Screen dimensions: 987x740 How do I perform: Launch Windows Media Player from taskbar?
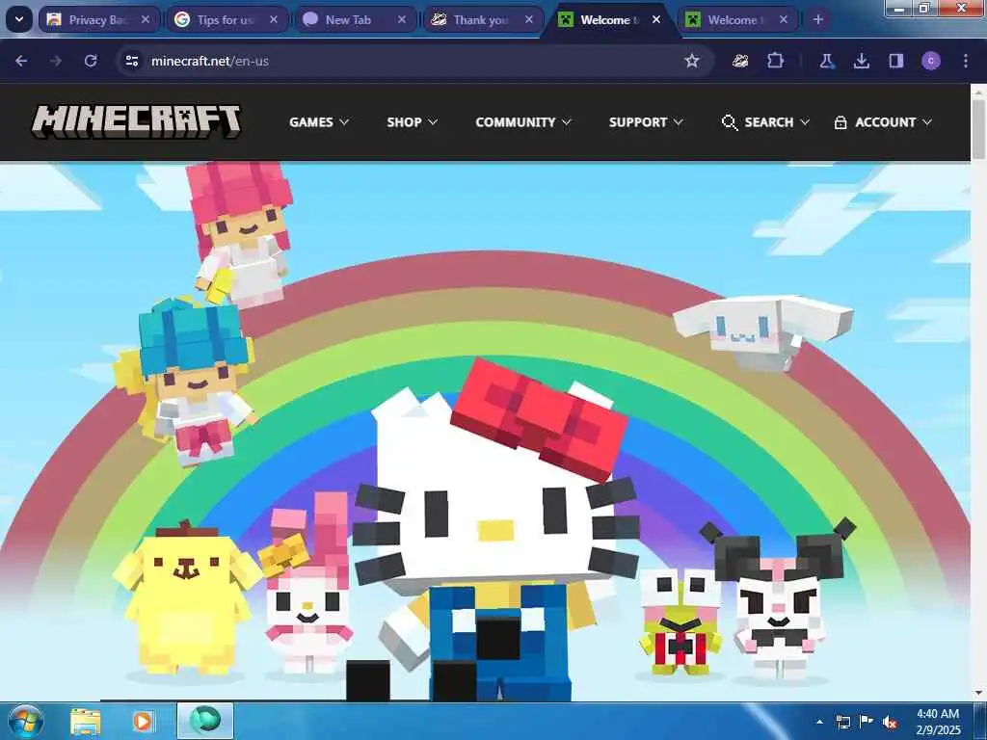point(143,721)
